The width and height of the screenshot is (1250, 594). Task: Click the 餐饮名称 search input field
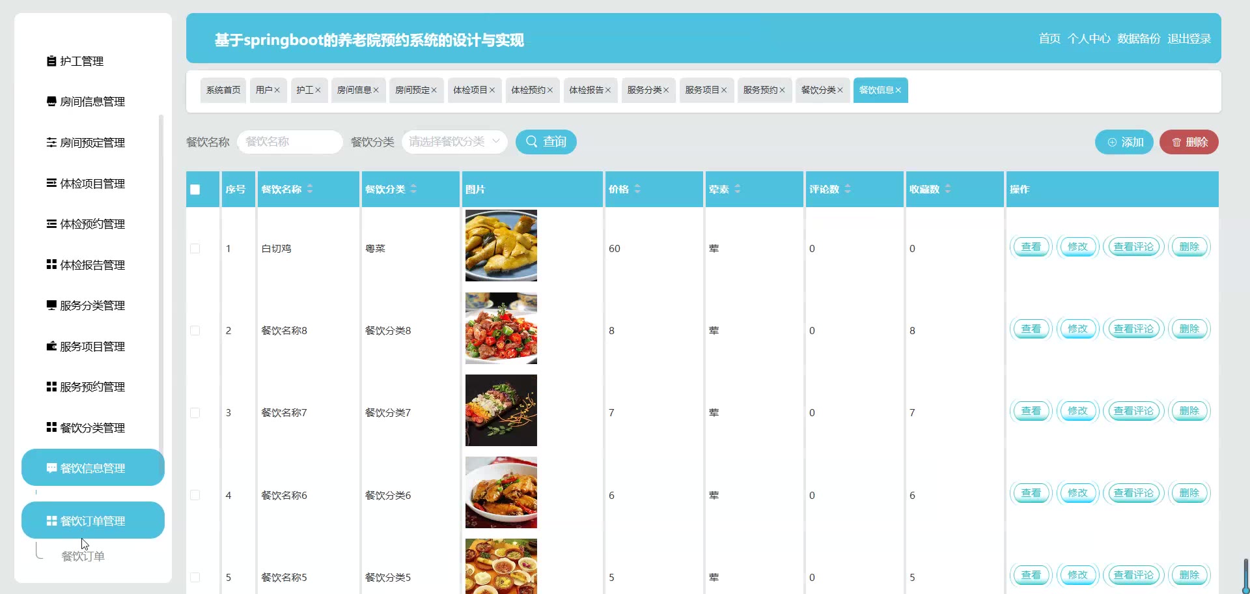[x=290, y=142]
